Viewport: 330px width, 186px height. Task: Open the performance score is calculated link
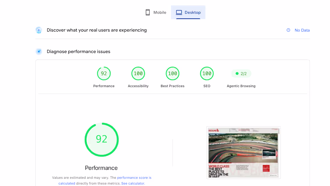(x=105, y=181)
